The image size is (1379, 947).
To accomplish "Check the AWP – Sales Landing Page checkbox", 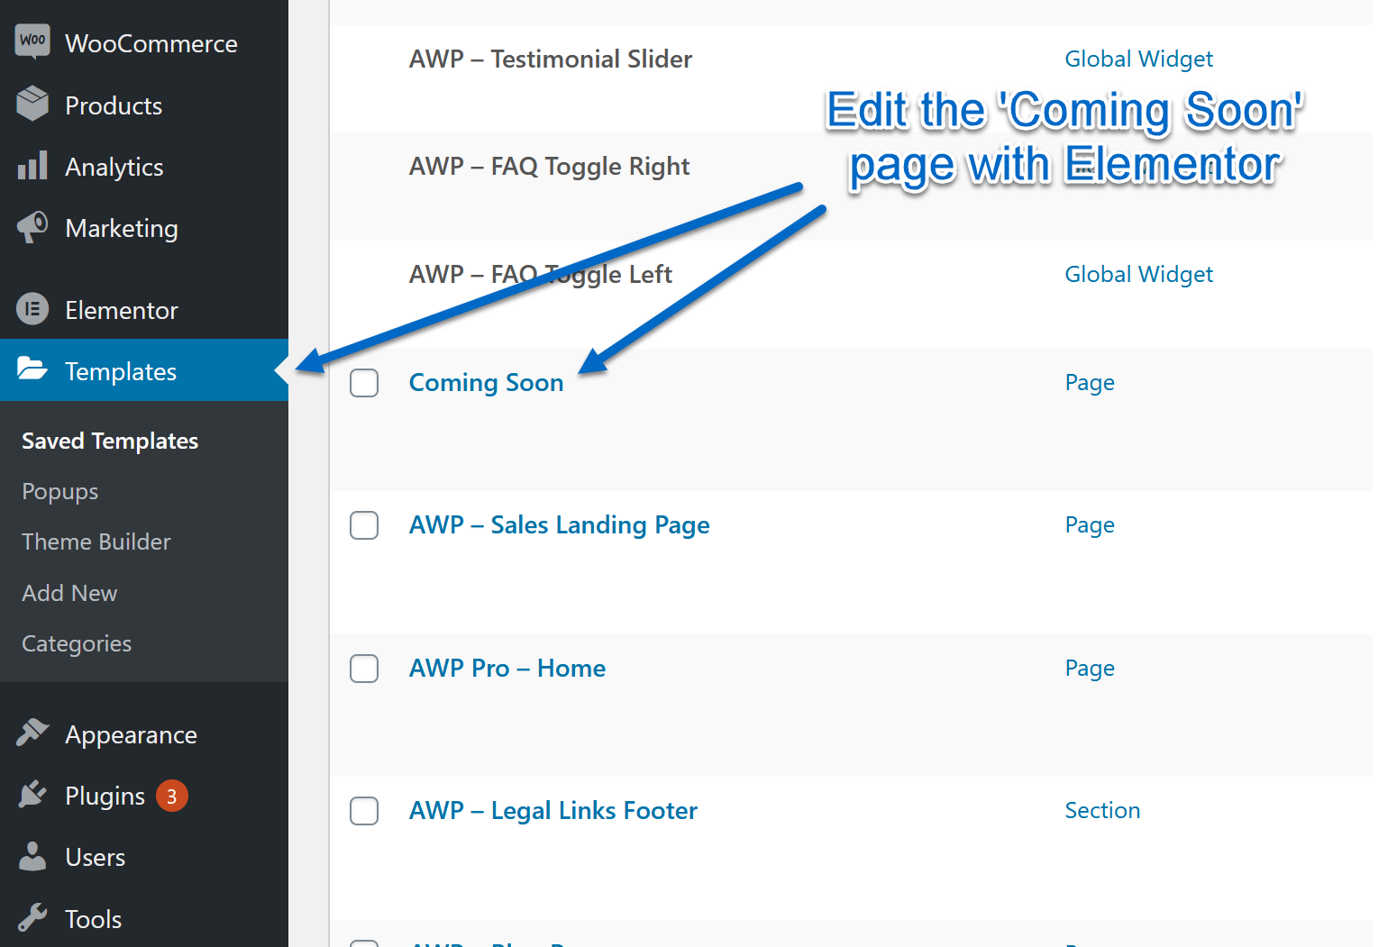I will point(364,525).
